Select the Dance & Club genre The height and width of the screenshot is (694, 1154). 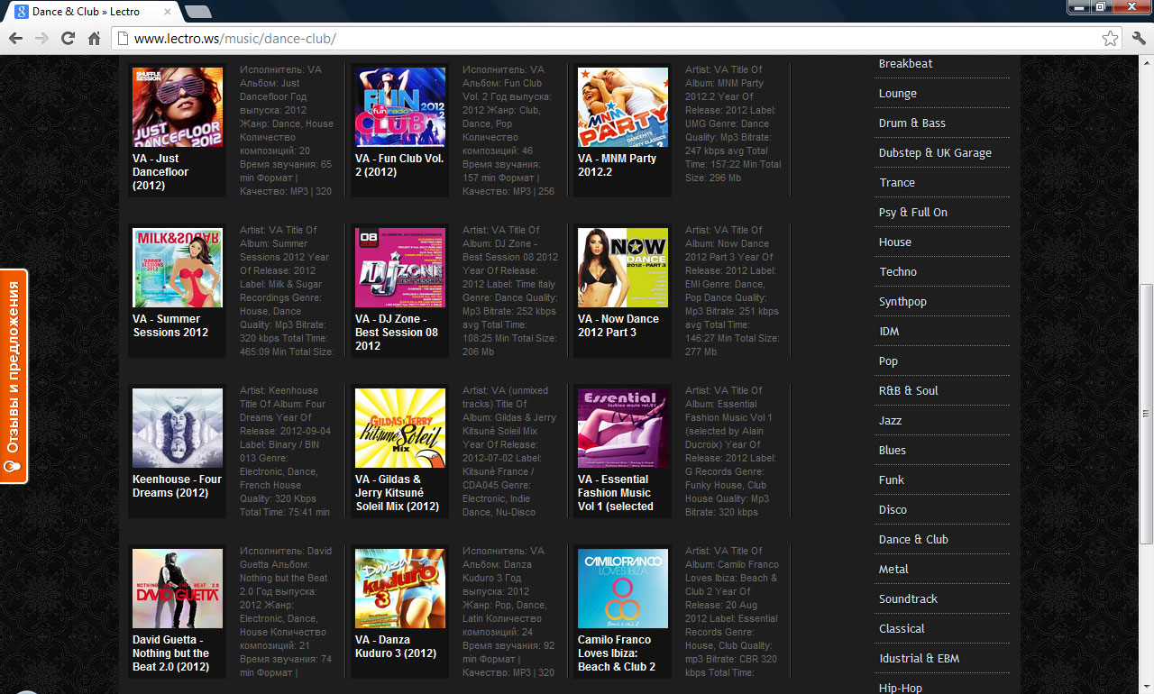[913, 540]
